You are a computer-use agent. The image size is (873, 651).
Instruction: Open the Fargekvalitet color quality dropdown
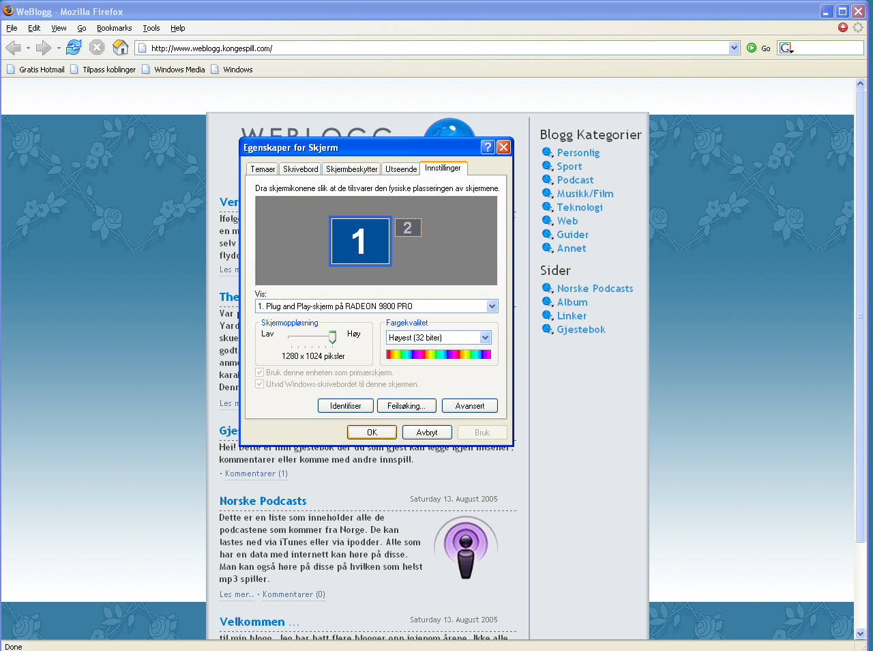pos(485,338)
